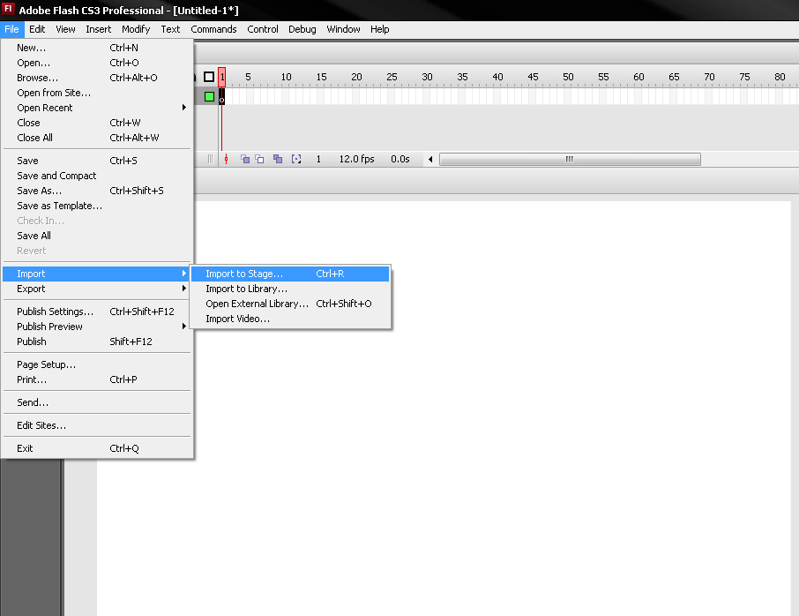Choose Print... from the File menu
Image resolution: width=799 pixels, height=616 pixels.
pos(97,379)
